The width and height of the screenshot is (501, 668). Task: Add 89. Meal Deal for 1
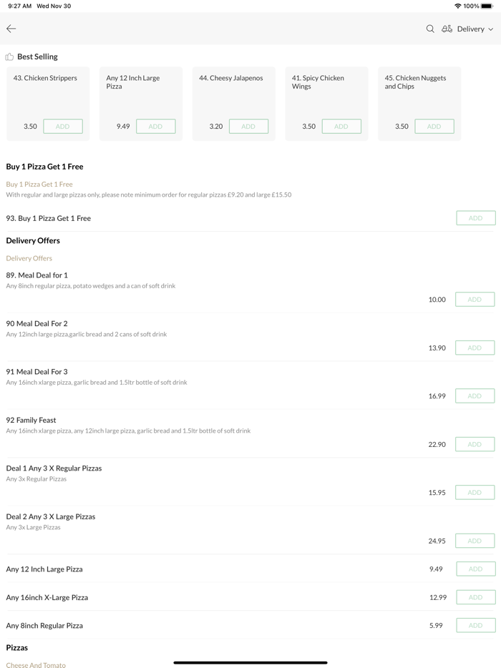tap(475, 300)
